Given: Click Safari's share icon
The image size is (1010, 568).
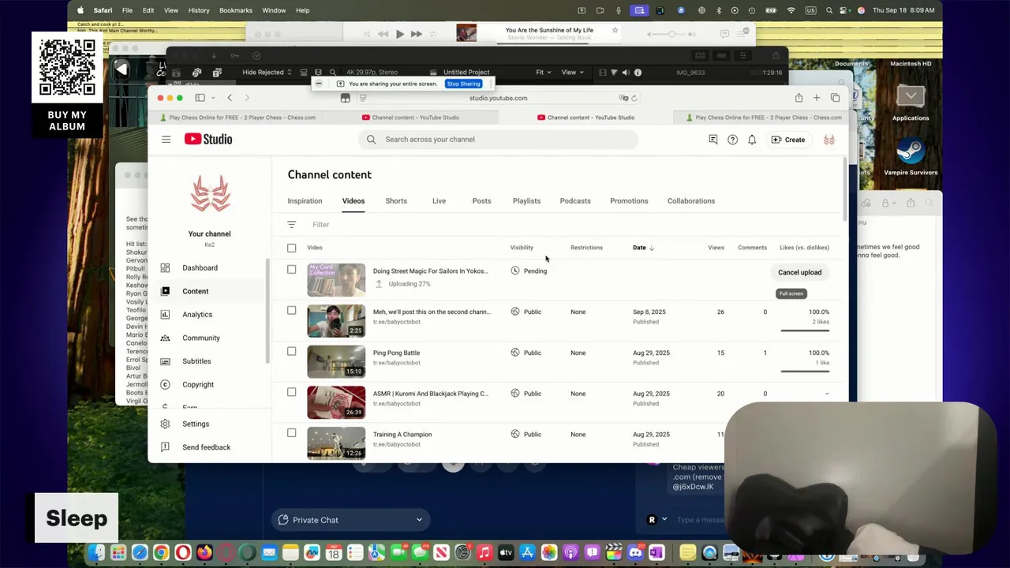Looking at the screenshot, I should coord(799,98).
